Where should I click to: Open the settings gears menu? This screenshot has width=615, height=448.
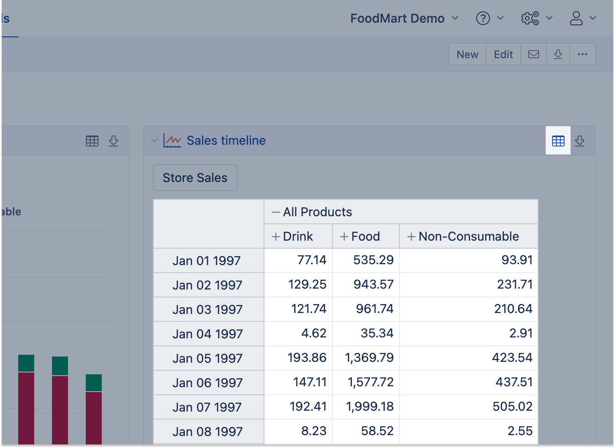pos(530,18)
